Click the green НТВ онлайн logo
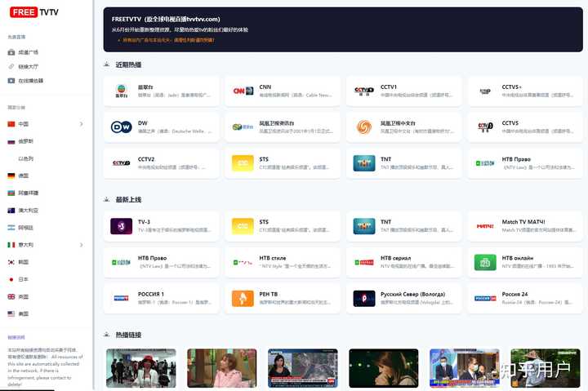This screenshot has width=588, height=391. point(485,262)
